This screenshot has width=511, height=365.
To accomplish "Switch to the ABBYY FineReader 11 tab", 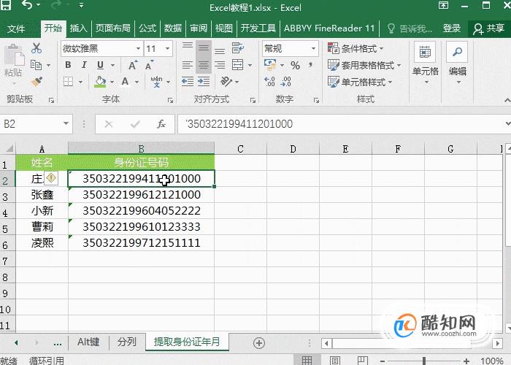I will pos(329,28).
